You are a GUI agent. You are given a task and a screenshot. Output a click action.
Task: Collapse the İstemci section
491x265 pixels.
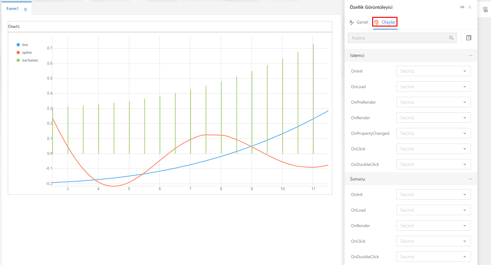471,55
